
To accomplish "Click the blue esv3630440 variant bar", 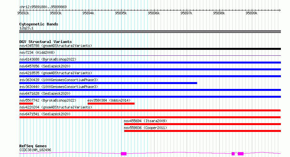I will tap(150, 90).
